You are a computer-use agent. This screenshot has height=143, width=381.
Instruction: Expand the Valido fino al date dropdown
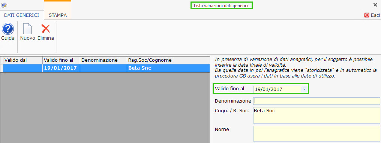coord(304,89)
